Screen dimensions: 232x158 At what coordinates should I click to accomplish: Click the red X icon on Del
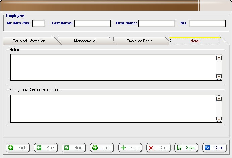(x=151, y=148)
